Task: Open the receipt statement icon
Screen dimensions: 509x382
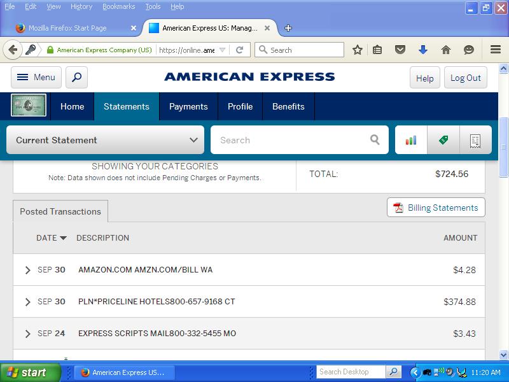Action: pos(475,140)
